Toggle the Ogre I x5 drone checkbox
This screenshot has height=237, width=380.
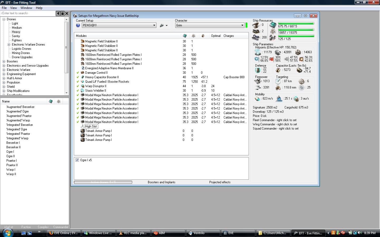[77, 160]
